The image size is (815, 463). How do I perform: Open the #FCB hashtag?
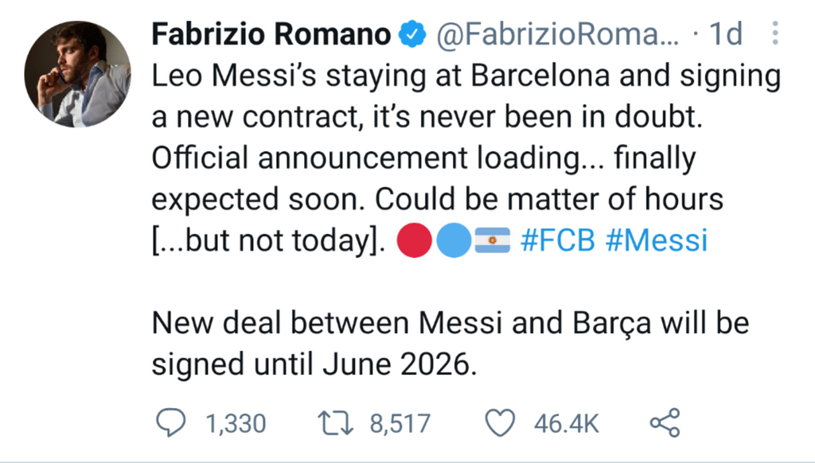[x=557, y=240]
